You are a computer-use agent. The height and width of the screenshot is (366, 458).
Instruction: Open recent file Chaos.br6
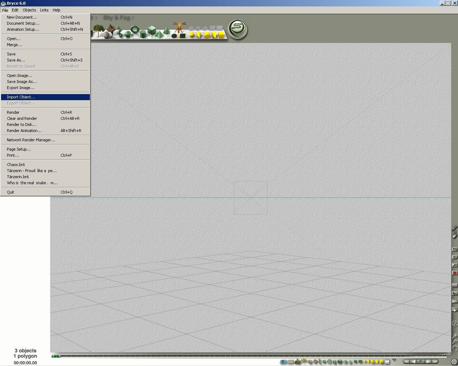(45, 165)
